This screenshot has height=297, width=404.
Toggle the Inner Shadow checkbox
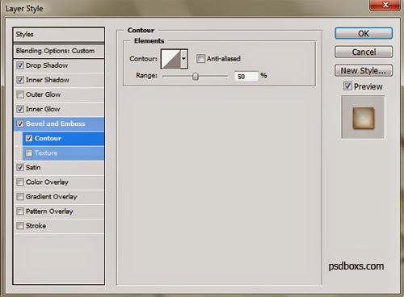tap(20, 80)
